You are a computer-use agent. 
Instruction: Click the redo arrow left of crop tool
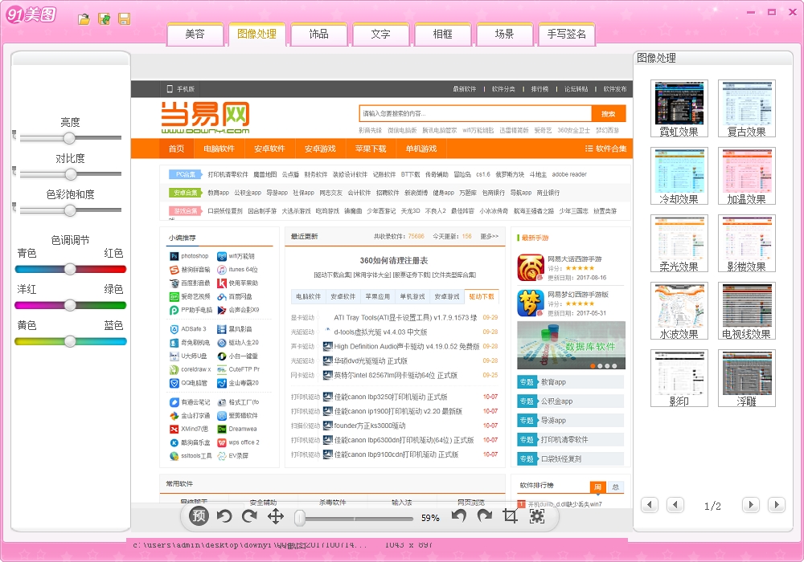point(484,516)
